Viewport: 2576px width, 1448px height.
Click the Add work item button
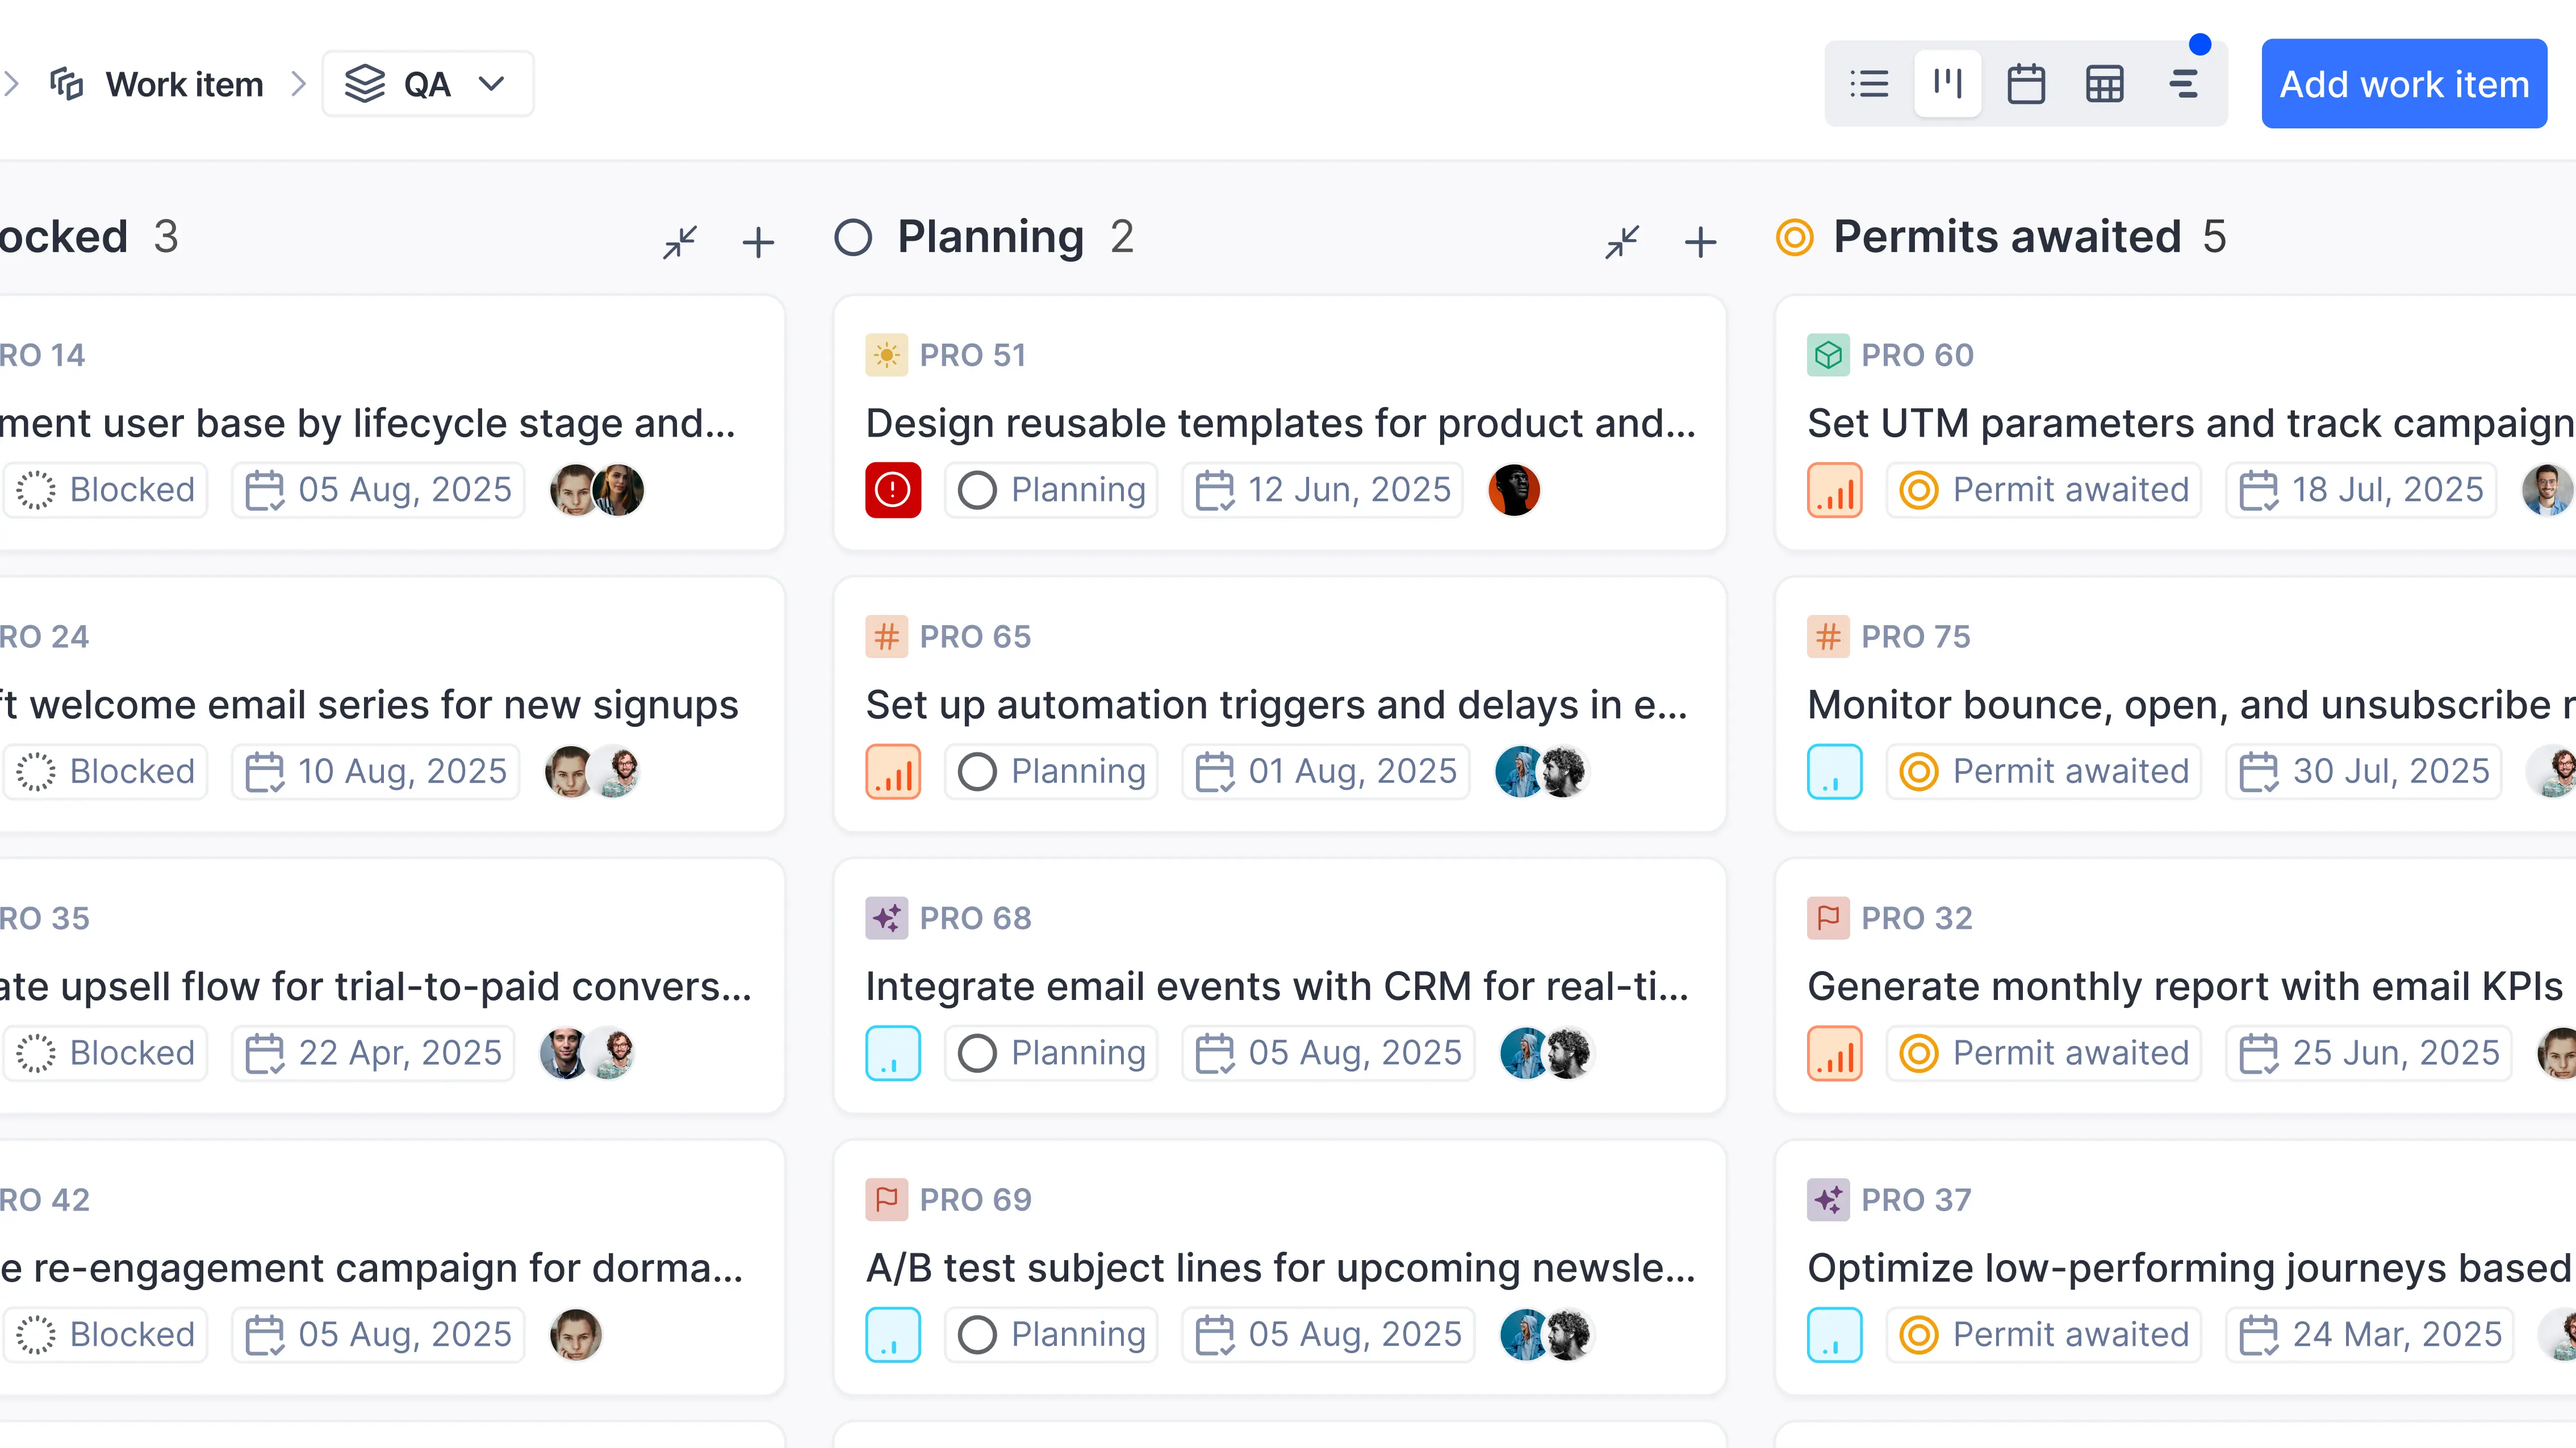click(2404, 83)
